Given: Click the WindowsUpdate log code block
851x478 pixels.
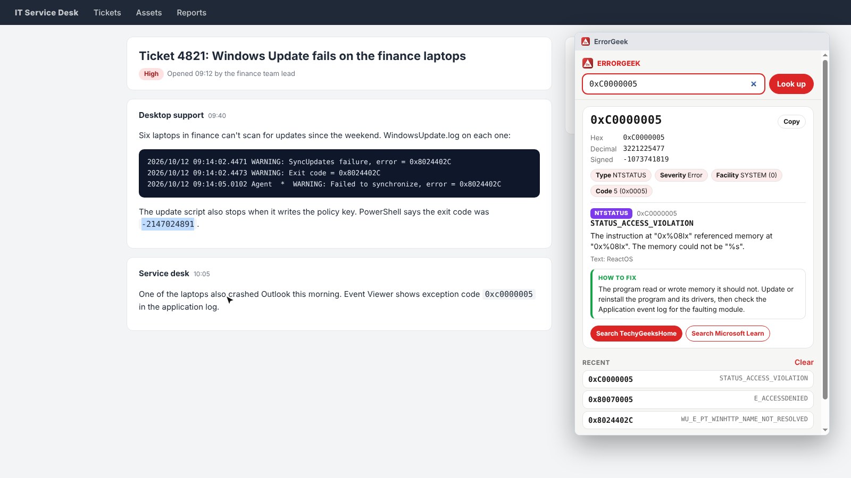Looking at the screenshot, I should point(339,173).
